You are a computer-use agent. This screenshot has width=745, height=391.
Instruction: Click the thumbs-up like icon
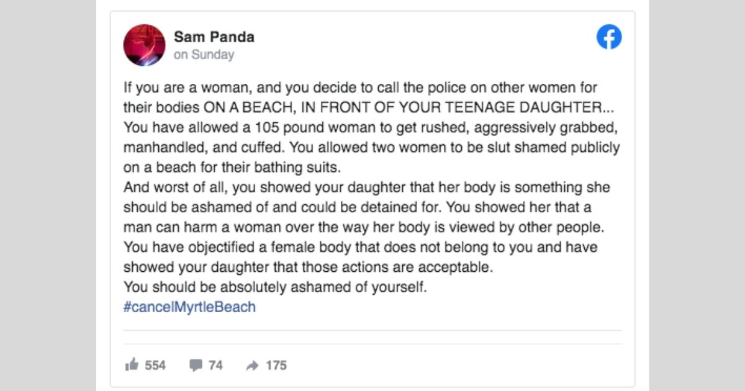point(131,365)
